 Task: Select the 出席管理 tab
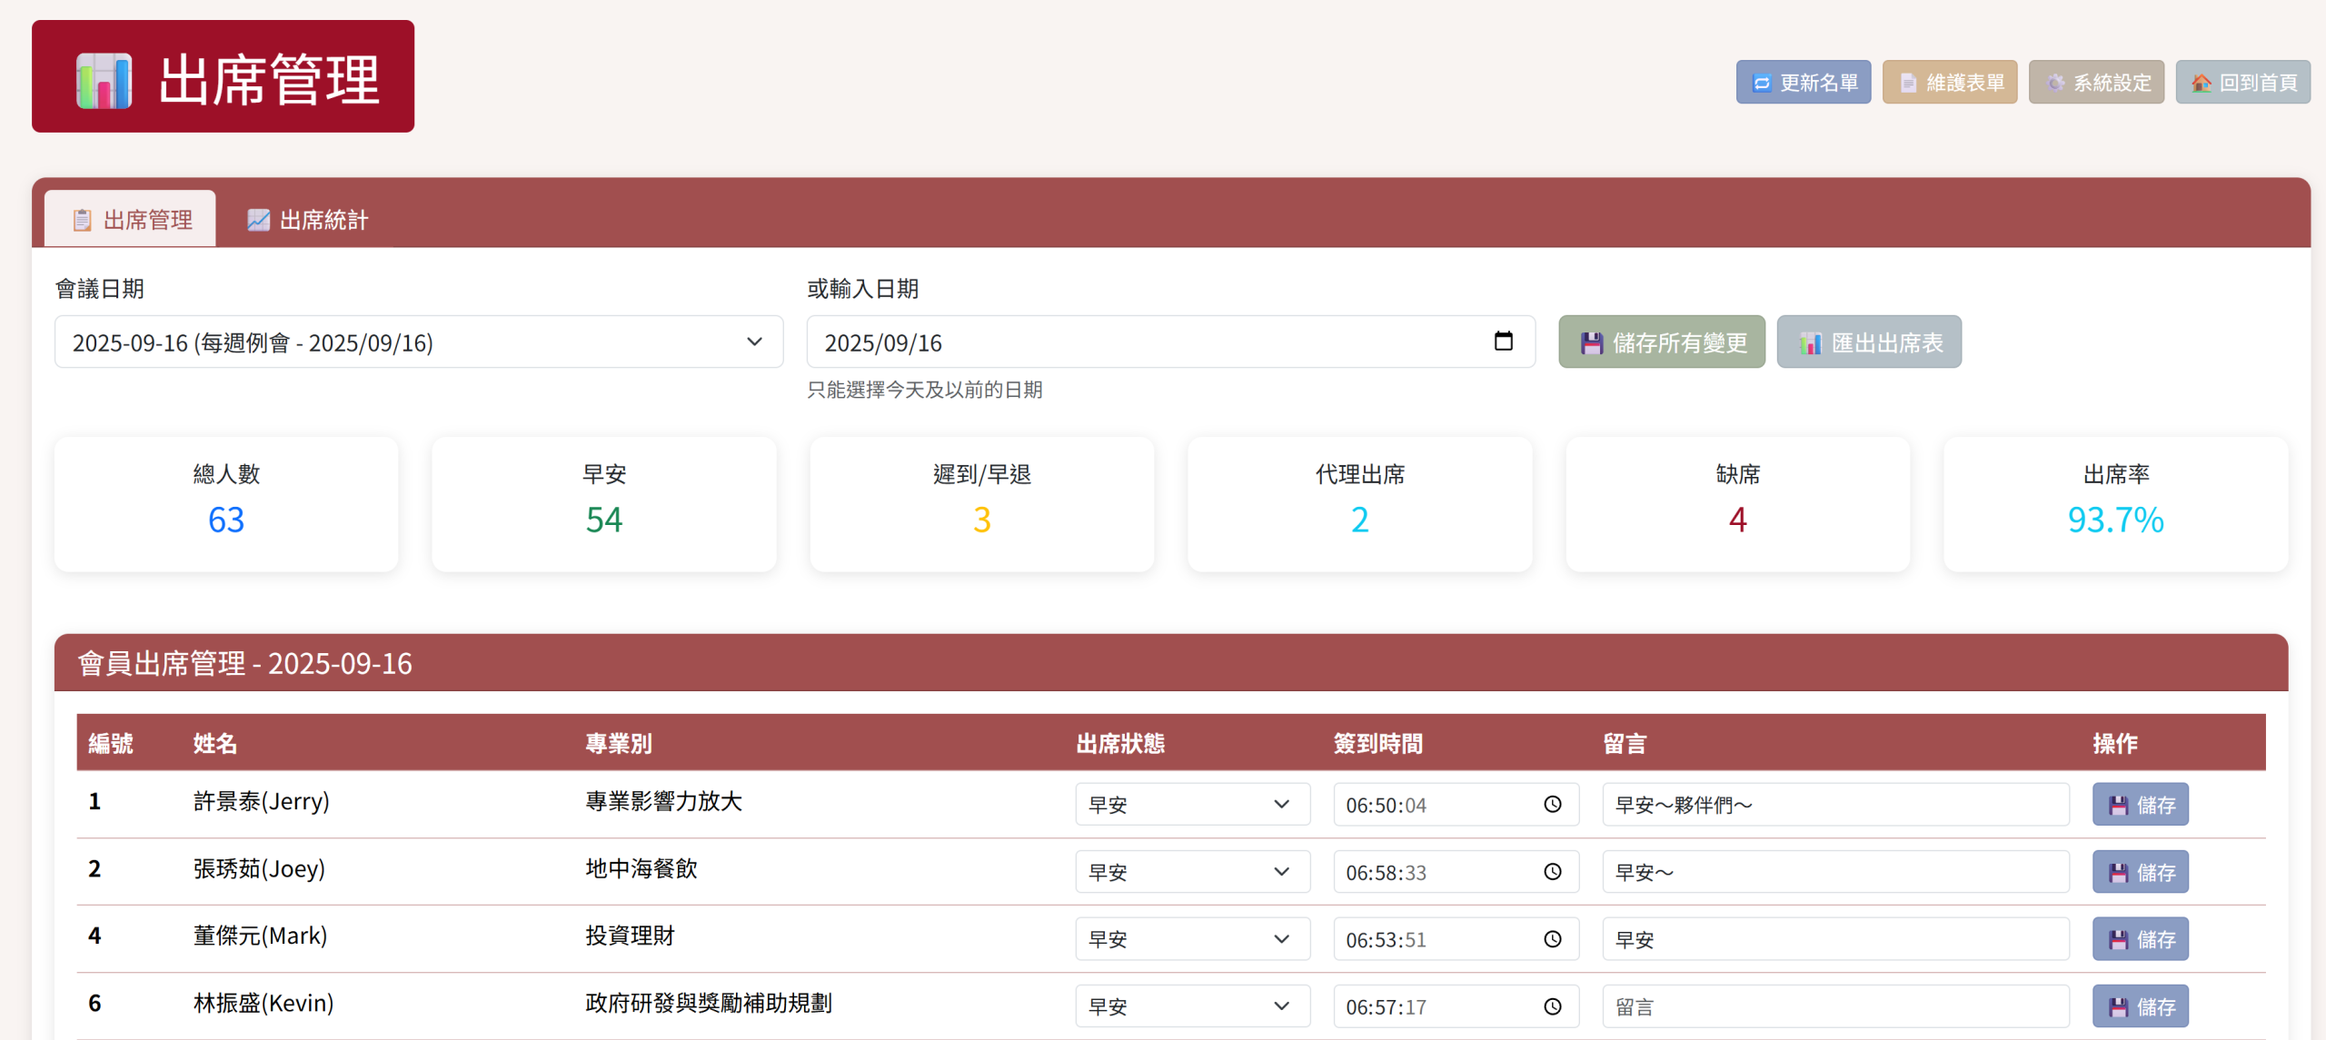[131, 220]
